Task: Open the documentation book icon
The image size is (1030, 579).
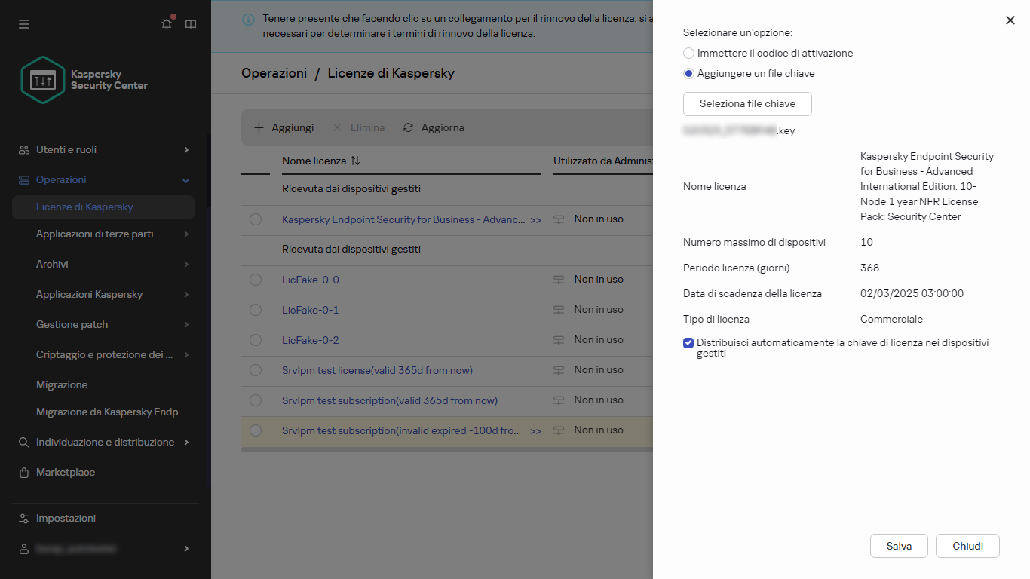Action: [x=191, y=24]
